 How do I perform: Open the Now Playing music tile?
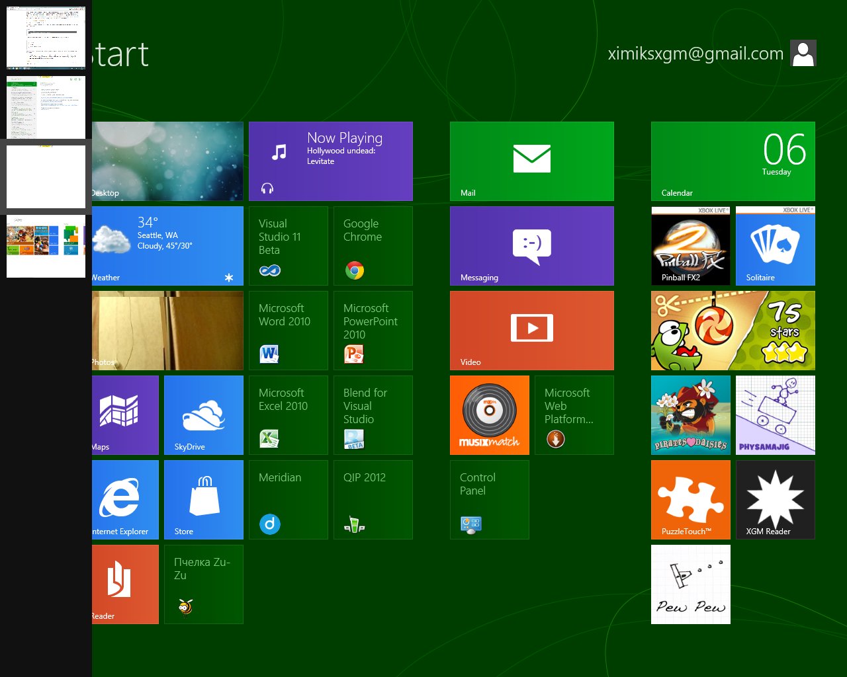click(x=331, y=161)
